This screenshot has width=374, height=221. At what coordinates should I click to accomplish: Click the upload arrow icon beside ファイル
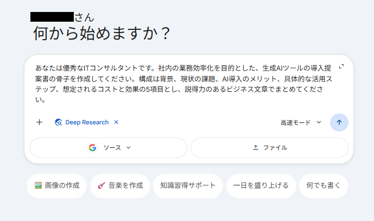[x=256, y=147]
